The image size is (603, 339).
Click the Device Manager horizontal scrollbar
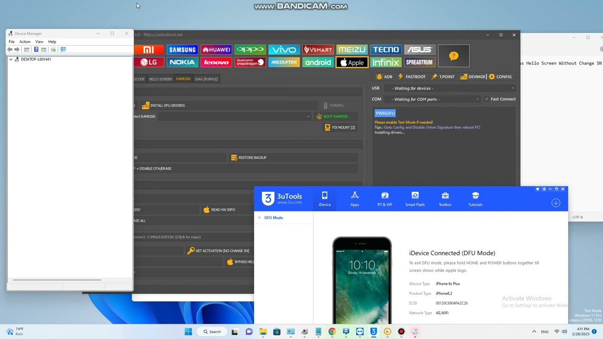coord(57,280)
